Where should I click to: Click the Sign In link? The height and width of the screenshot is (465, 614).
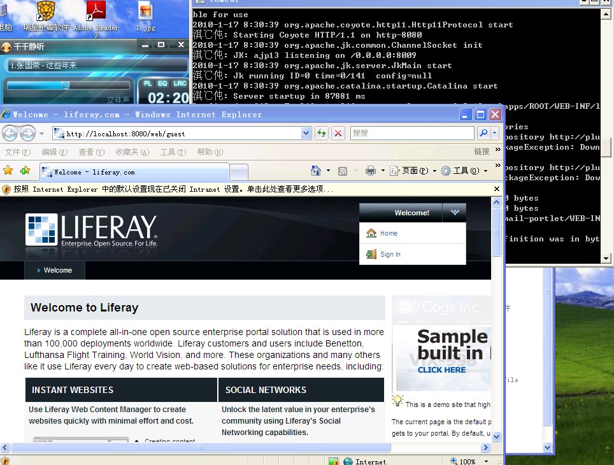pos(390,254)
